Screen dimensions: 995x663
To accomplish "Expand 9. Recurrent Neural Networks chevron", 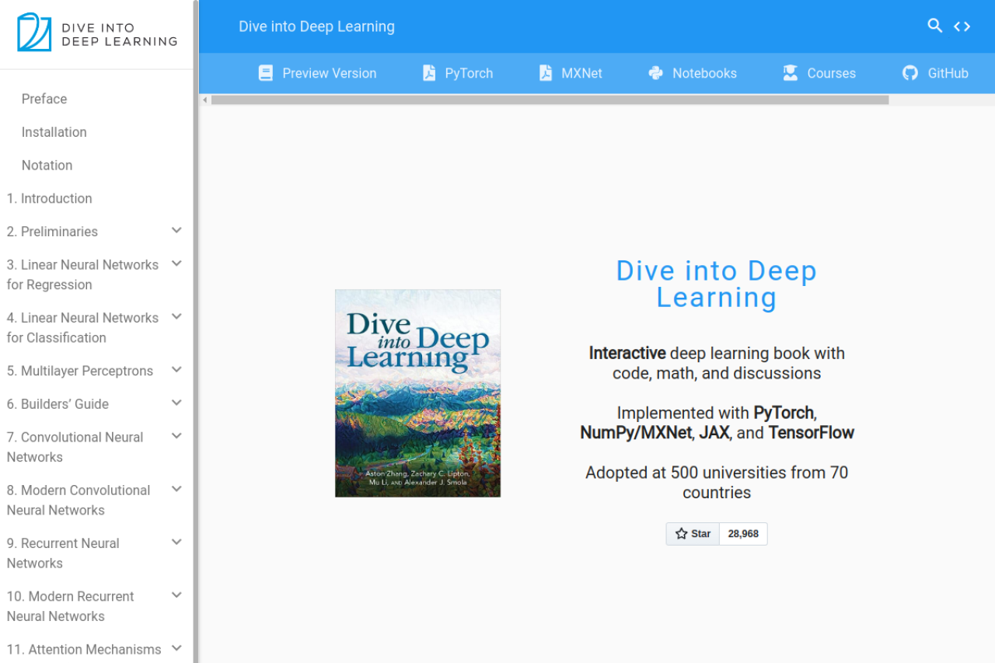I will click(176, 543).
